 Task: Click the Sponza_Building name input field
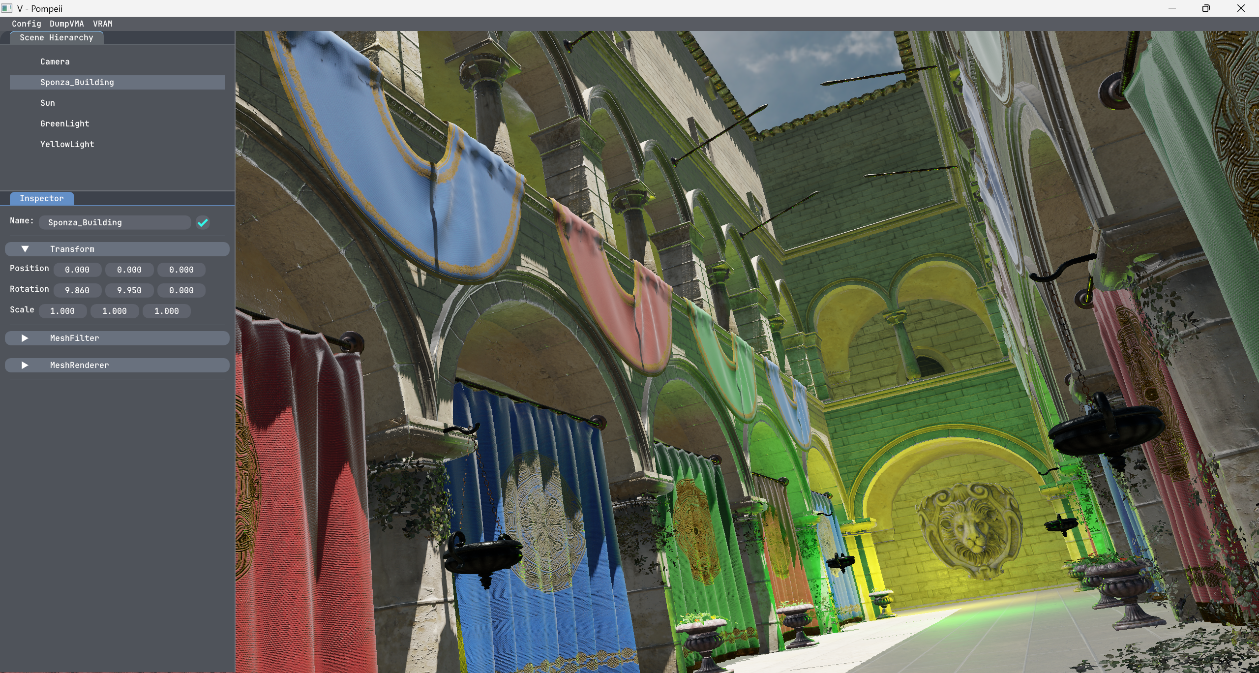click(x=115, y=223)
